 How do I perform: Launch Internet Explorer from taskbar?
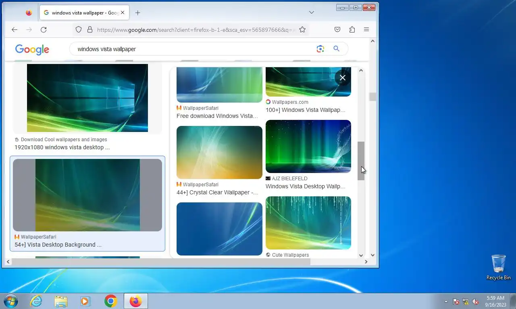tap(36, 301)
